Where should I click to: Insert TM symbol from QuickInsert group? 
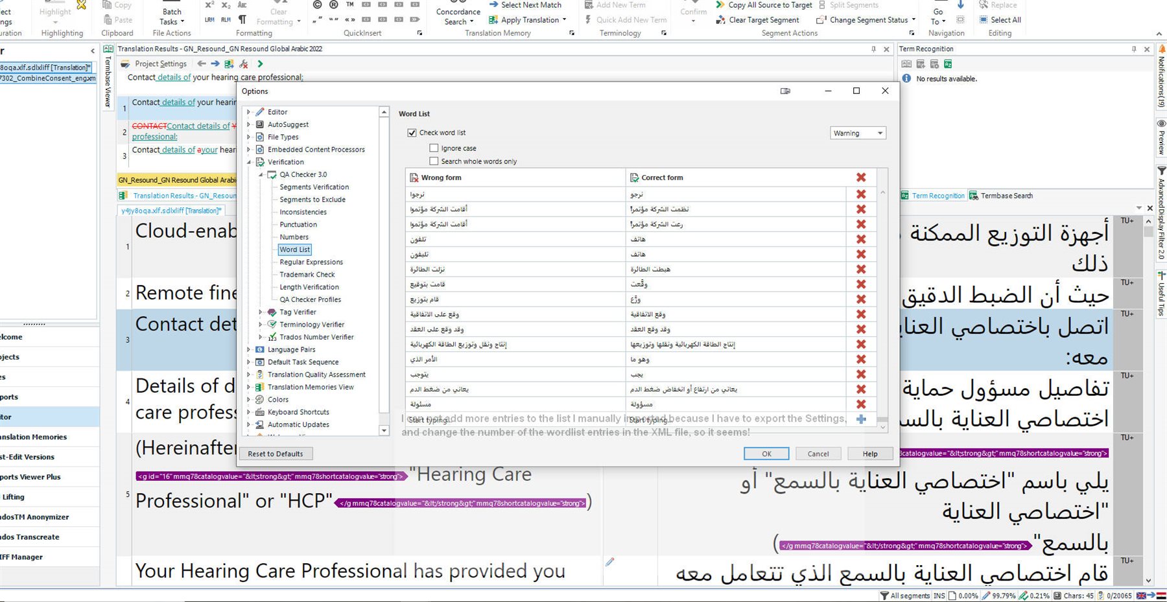pyautogui.click(x=349, y=5)
